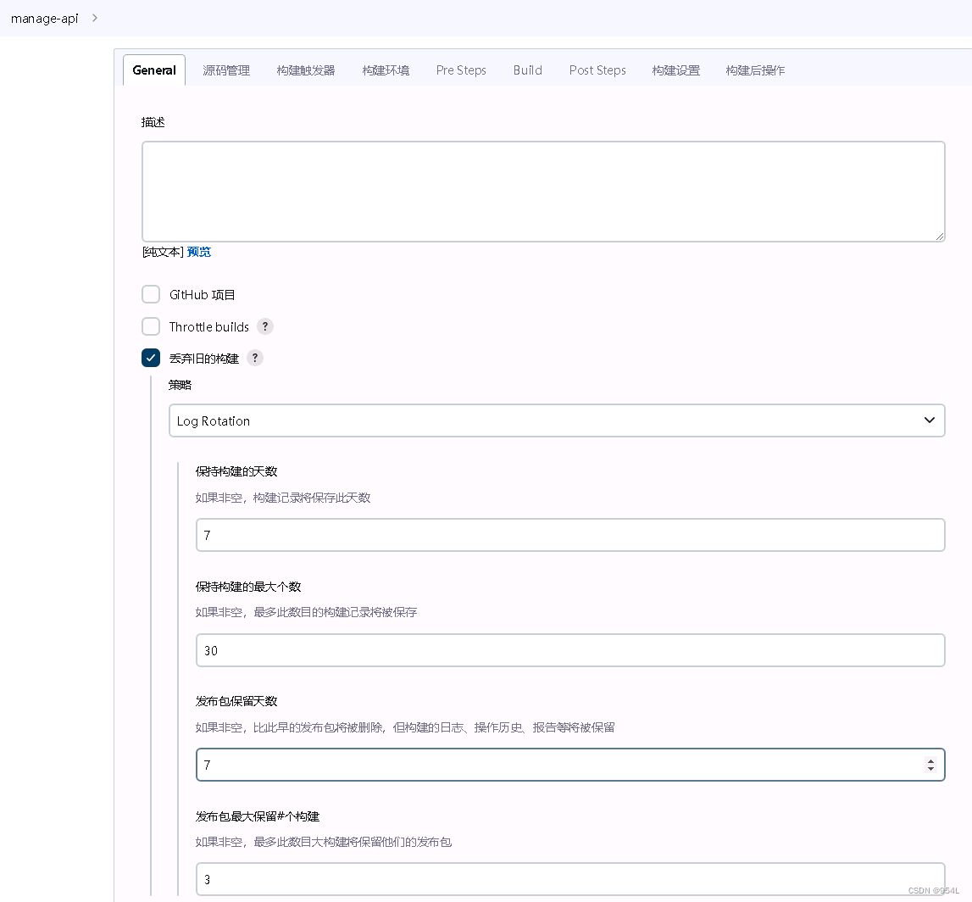
Task: Jump to the 构建后操作 tab
Action: tap(755, 70)
